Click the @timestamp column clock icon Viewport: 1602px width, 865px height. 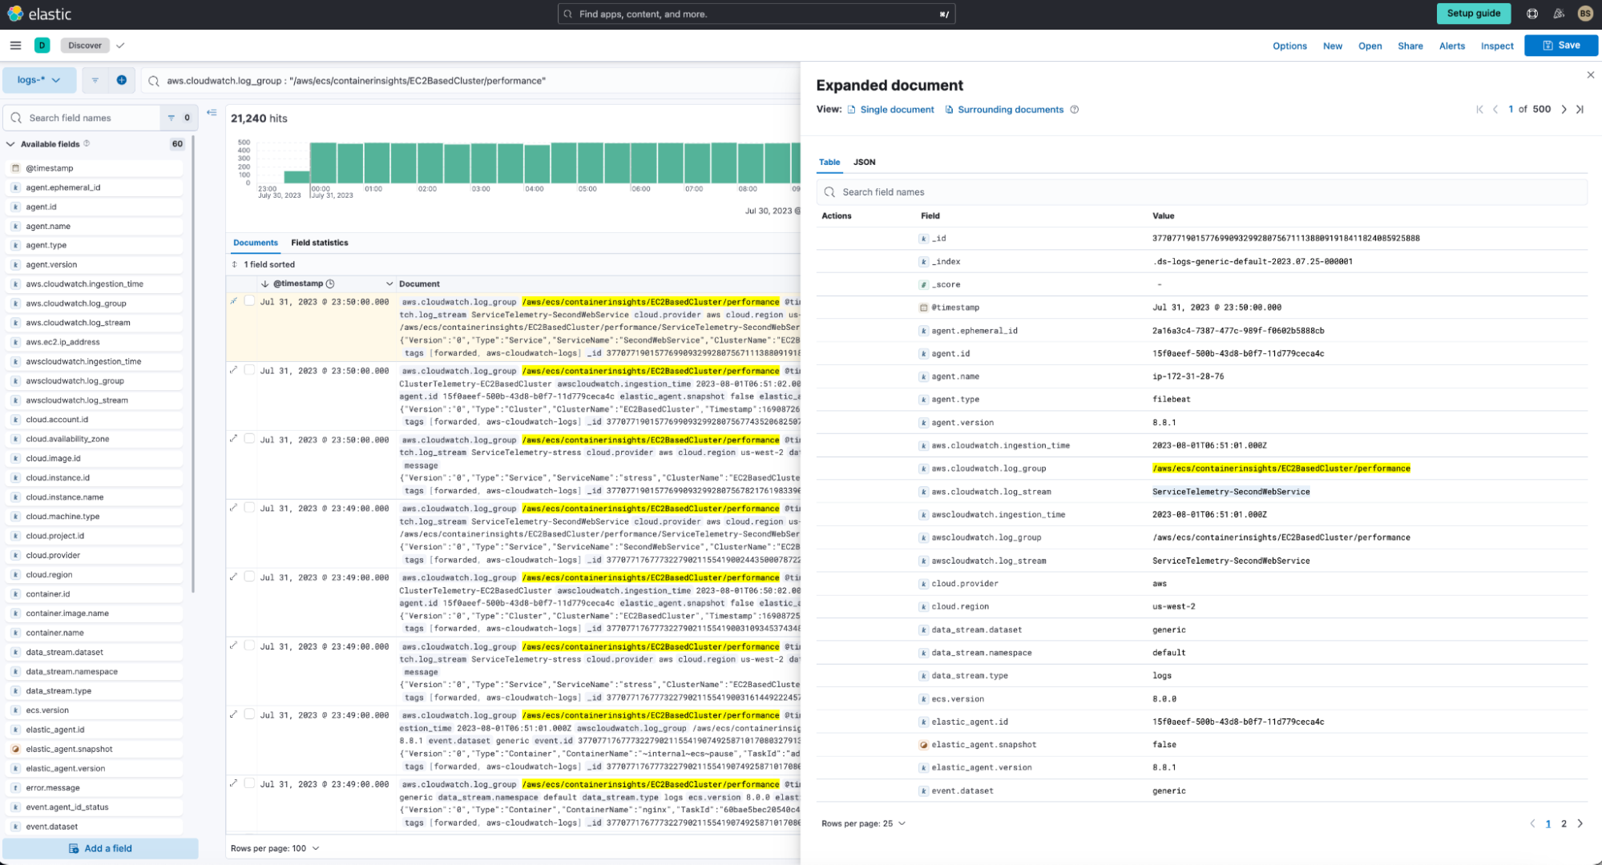click(330, 284)
